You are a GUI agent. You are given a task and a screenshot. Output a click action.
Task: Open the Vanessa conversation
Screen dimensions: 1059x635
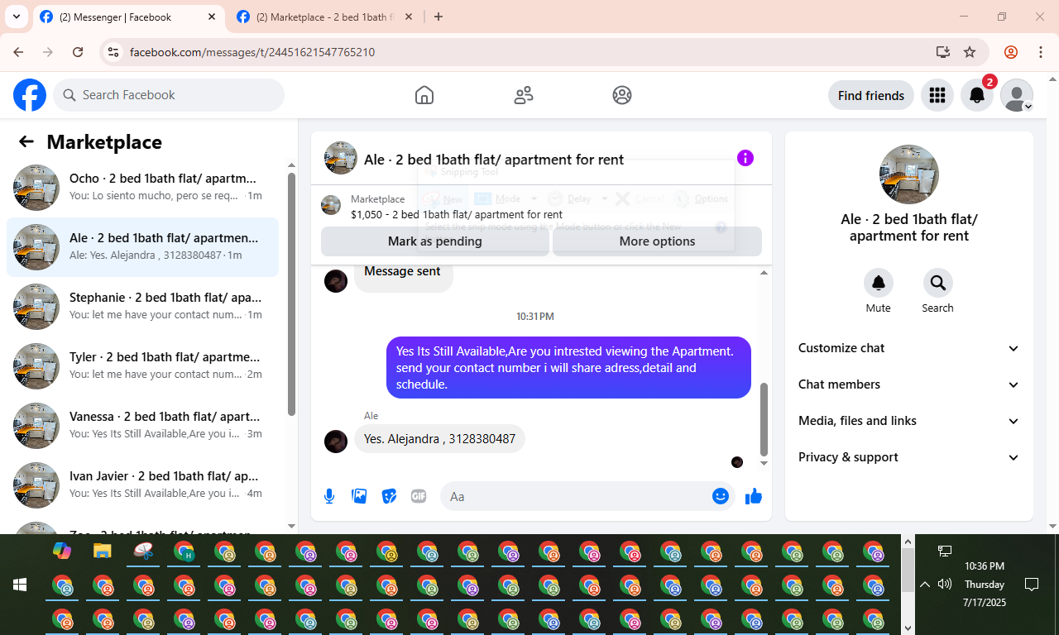pos(142,426)
